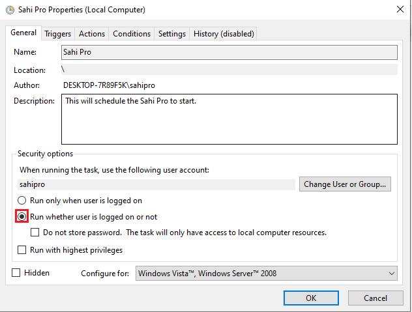Switch to the General tab
The width and height of the screenshot is (412, 312).
pos(23,33)
